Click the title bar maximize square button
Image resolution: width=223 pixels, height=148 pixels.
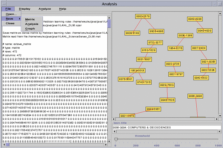(x=220, y=4)
